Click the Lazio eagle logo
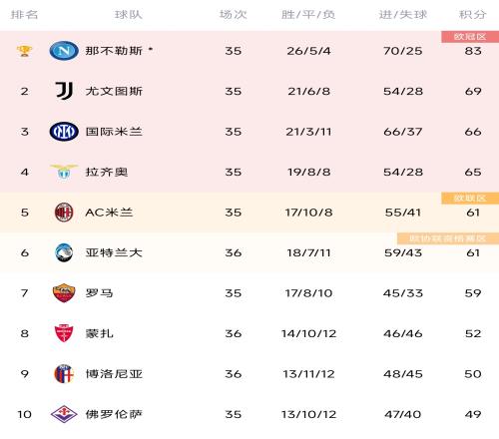 coord(64,172)
